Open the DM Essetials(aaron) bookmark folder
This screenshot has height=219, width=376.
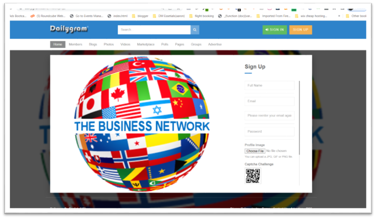click(x=169, y=16)
